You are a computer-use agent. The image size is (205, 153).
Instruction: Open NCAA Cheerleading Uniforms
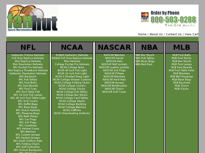72,113
